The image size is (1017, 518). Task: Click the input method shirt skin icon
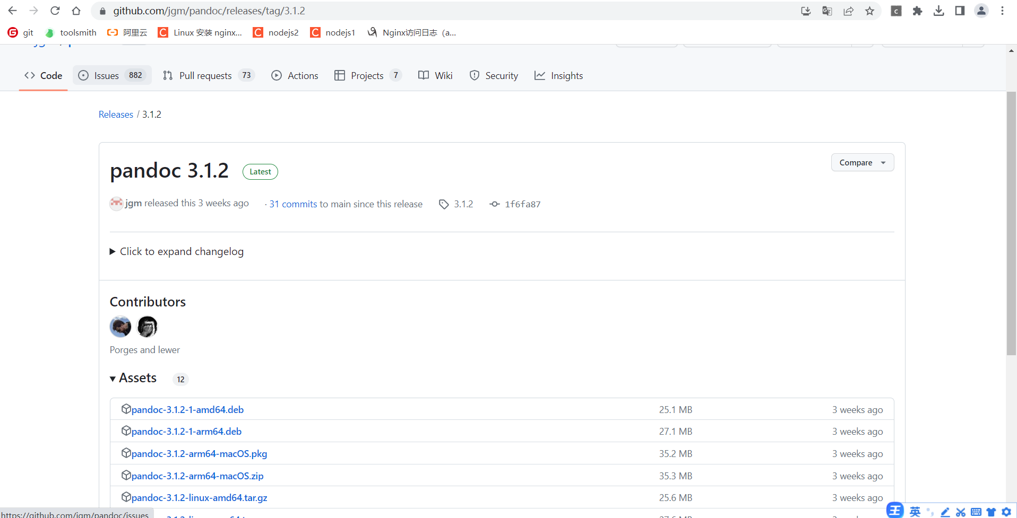click(991, 512)
